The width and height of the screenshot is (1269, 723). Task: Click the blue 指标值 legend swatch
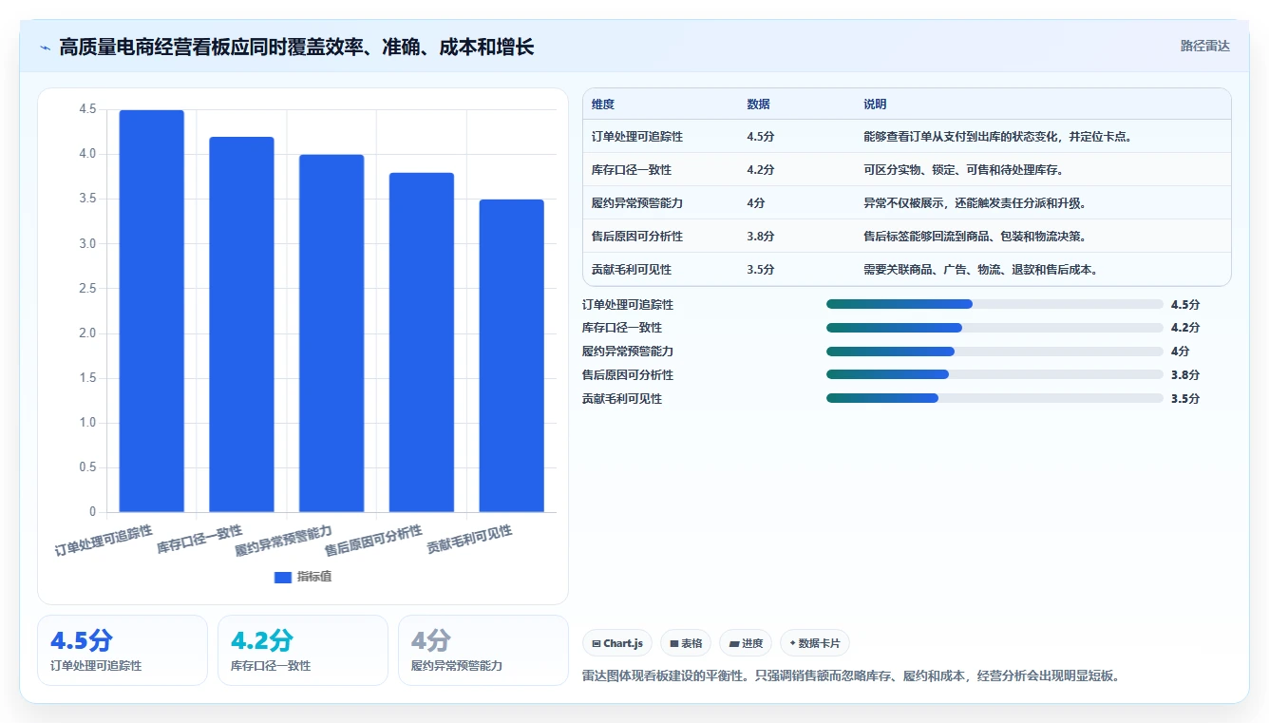(282, 577)
